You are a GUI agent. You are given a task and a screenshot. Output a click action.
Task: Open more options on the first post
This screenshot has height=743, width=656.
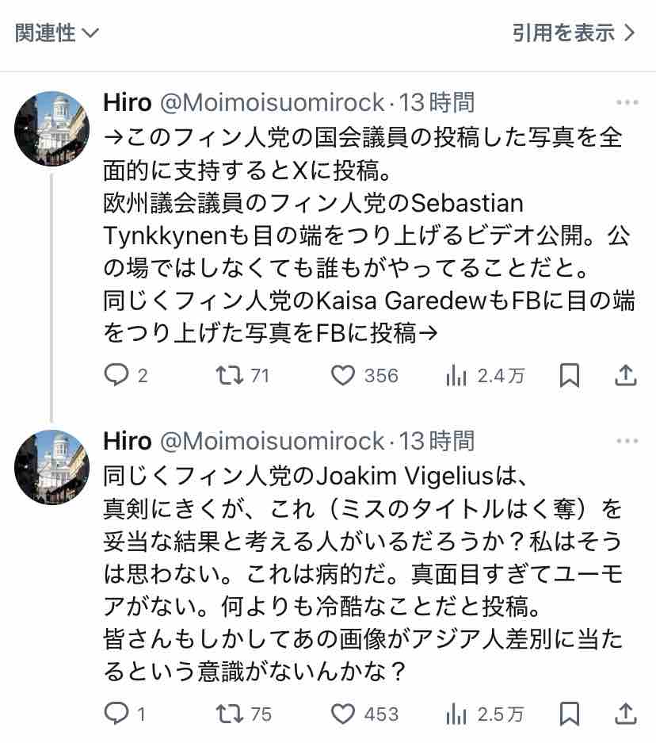[x=627, y=103]
